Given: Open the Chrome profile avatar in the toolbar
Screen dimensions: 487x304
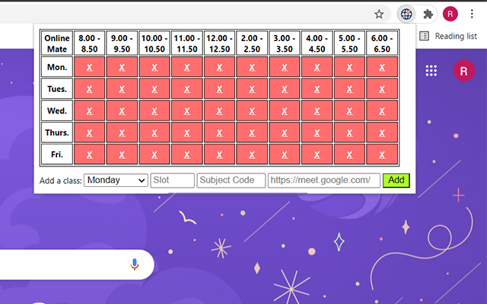Looking at the screenshot, I should [x=450, y=14].
